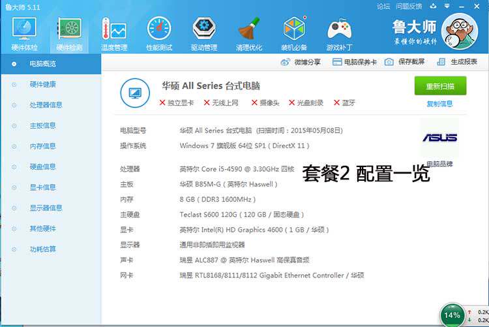Image resolution: width=489 pixels, height=327 pixels.
Task: Click the ASUS brand logo
Action: [x=440, y=138]
